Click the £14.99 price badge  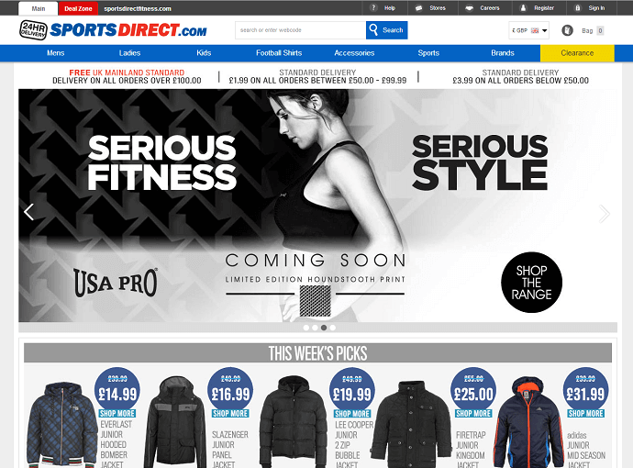coord(117,390)
